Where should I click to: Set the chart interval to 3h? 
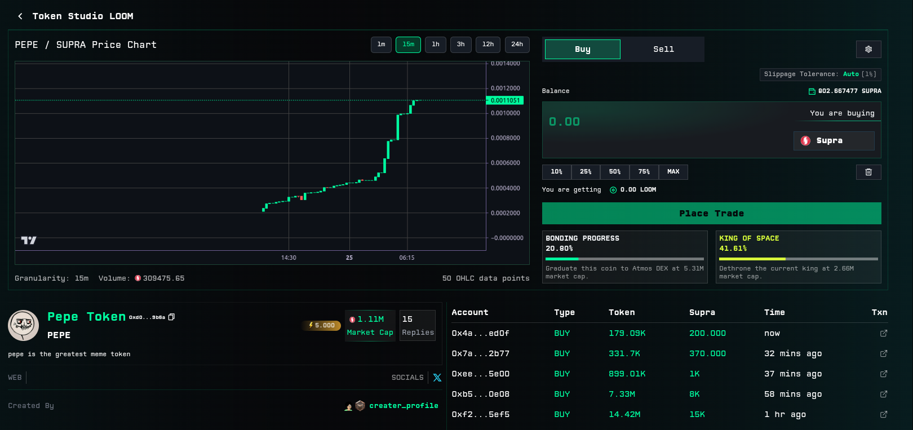coord(461,45)
